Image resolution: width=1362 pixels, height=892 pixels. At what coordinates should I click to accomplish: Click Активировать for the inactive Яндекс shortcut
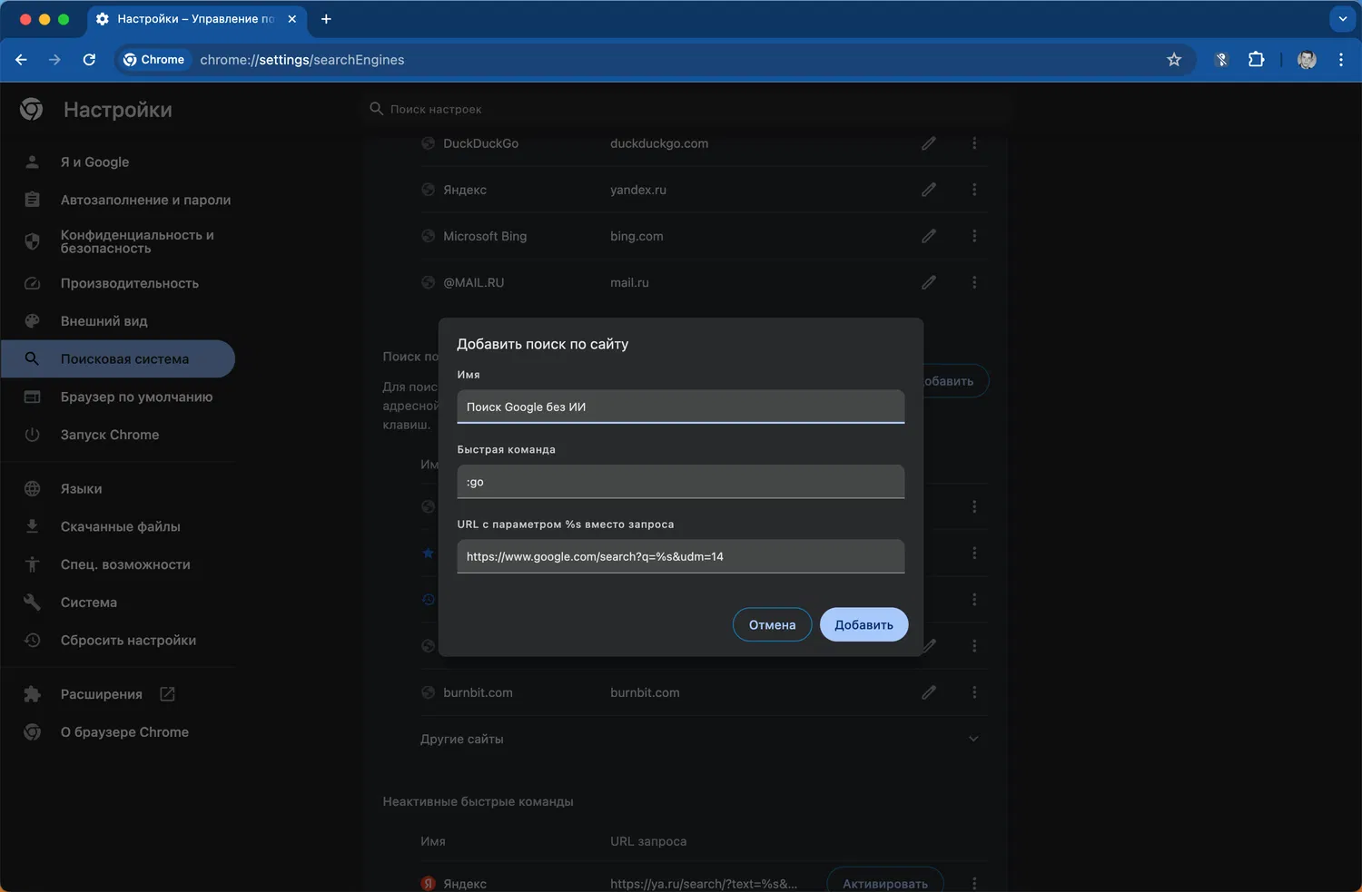pos(885,883)
